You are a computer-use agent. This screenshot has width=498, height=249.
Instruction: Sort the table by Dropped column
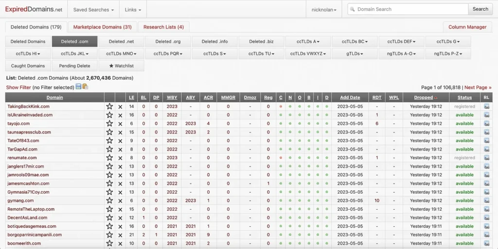[x=423, y=98]
